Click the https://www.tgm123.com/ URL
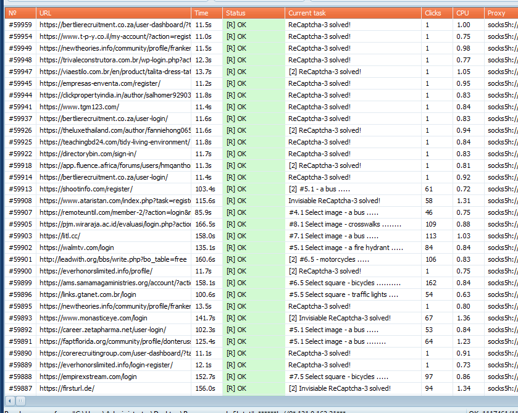Screen dimensions: 518x413 [x=79, y=107]
